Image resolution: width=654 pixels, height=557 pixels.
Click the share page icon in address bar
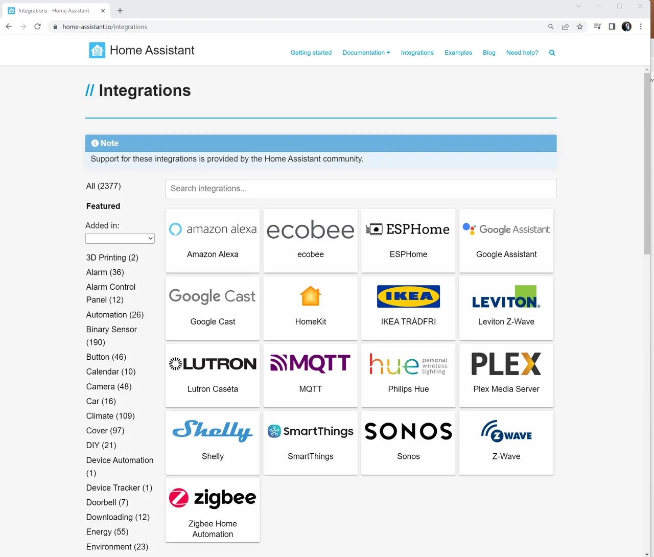pyautogui.click(x=565, y=27)
